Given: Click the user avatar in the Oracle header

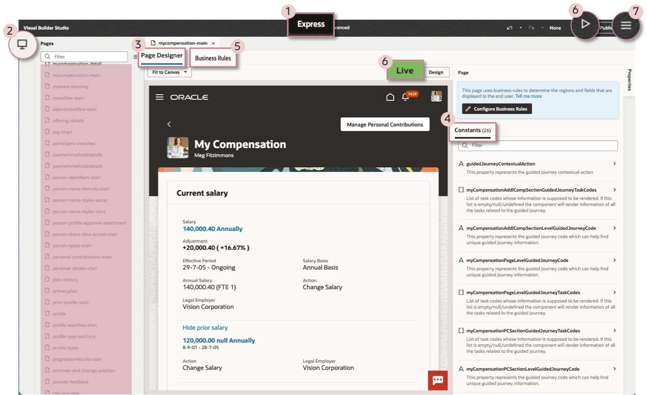Looking at the screenshot, I should [436, 96].
